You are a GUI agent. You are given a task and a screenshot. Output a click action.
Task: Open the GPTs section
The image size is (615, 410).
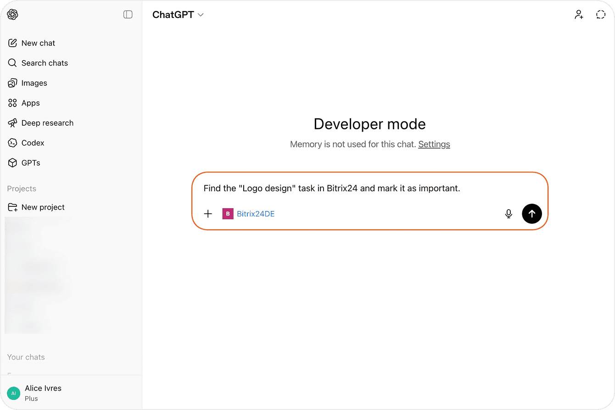point(30,163)
